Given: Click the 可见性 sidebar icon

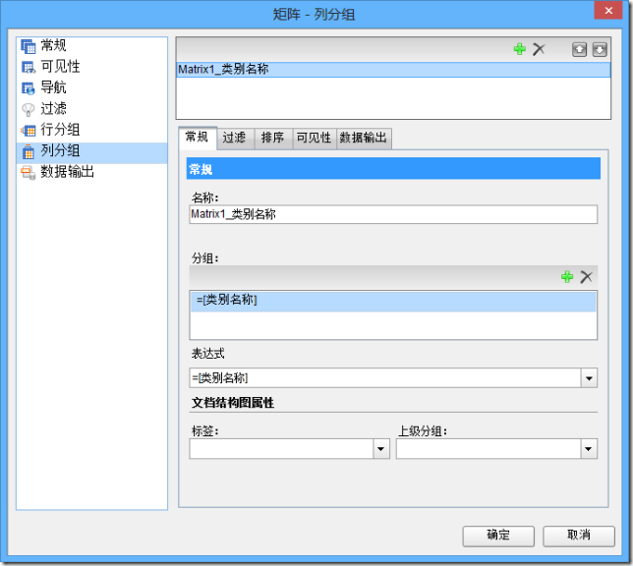Looking at the screenshot, I should point(29,67).
